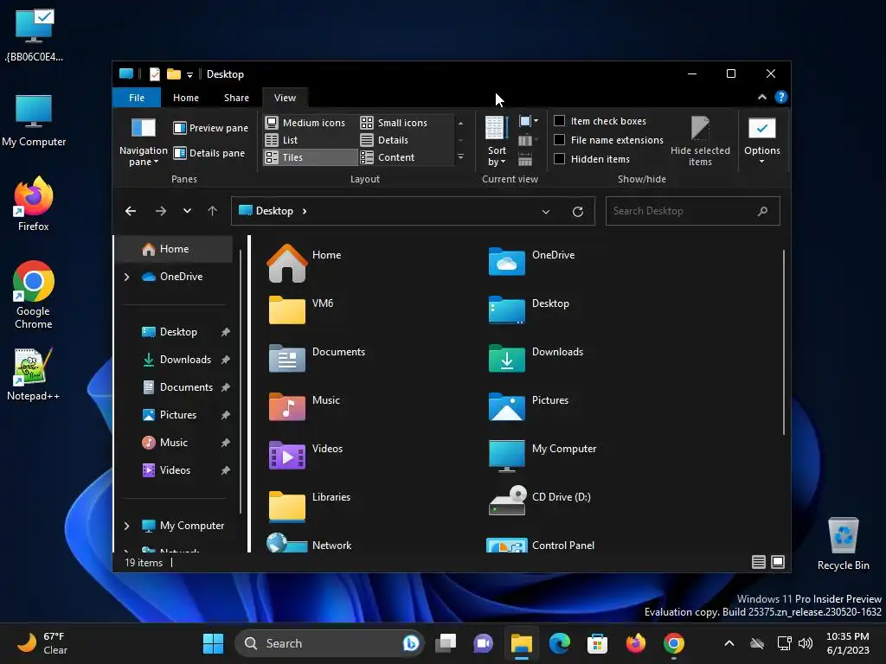The image size is (886, 664).
Task: Select the Videos folder tile
Action: point(306,456)
